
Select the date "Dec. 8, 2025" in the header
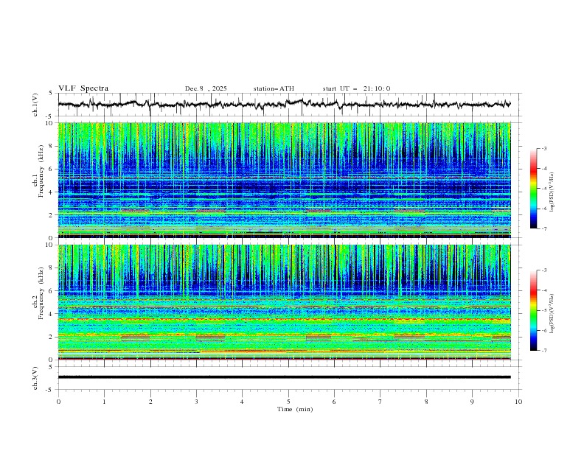[x=206, y=88]
